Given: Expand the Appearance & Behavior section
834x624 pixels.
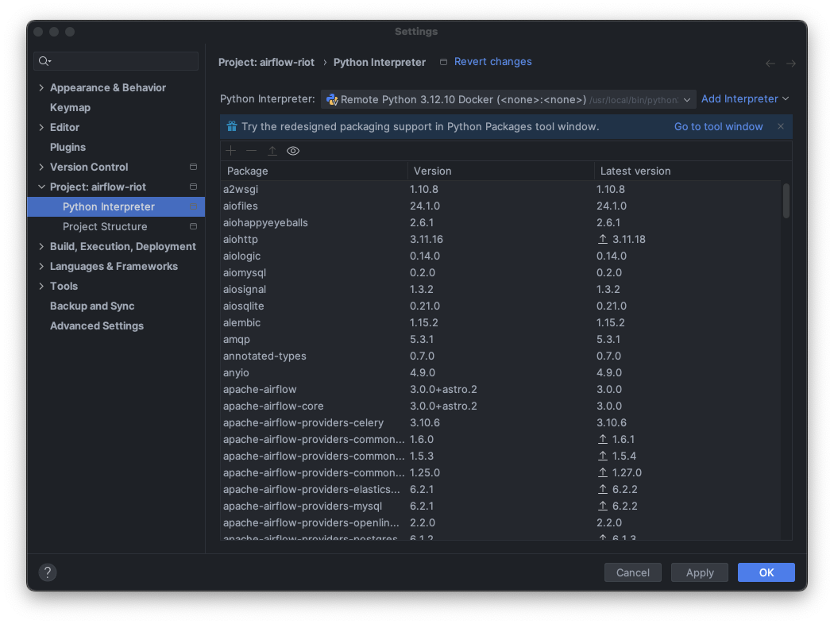Looking at the screenshot, I should coord(41,87).
